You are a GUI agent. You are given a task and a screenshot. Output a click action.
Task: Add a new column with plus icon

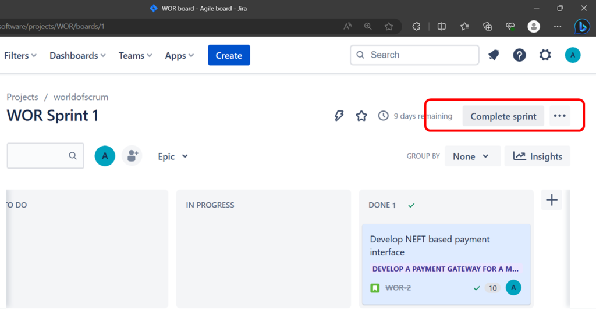[552, 199]
